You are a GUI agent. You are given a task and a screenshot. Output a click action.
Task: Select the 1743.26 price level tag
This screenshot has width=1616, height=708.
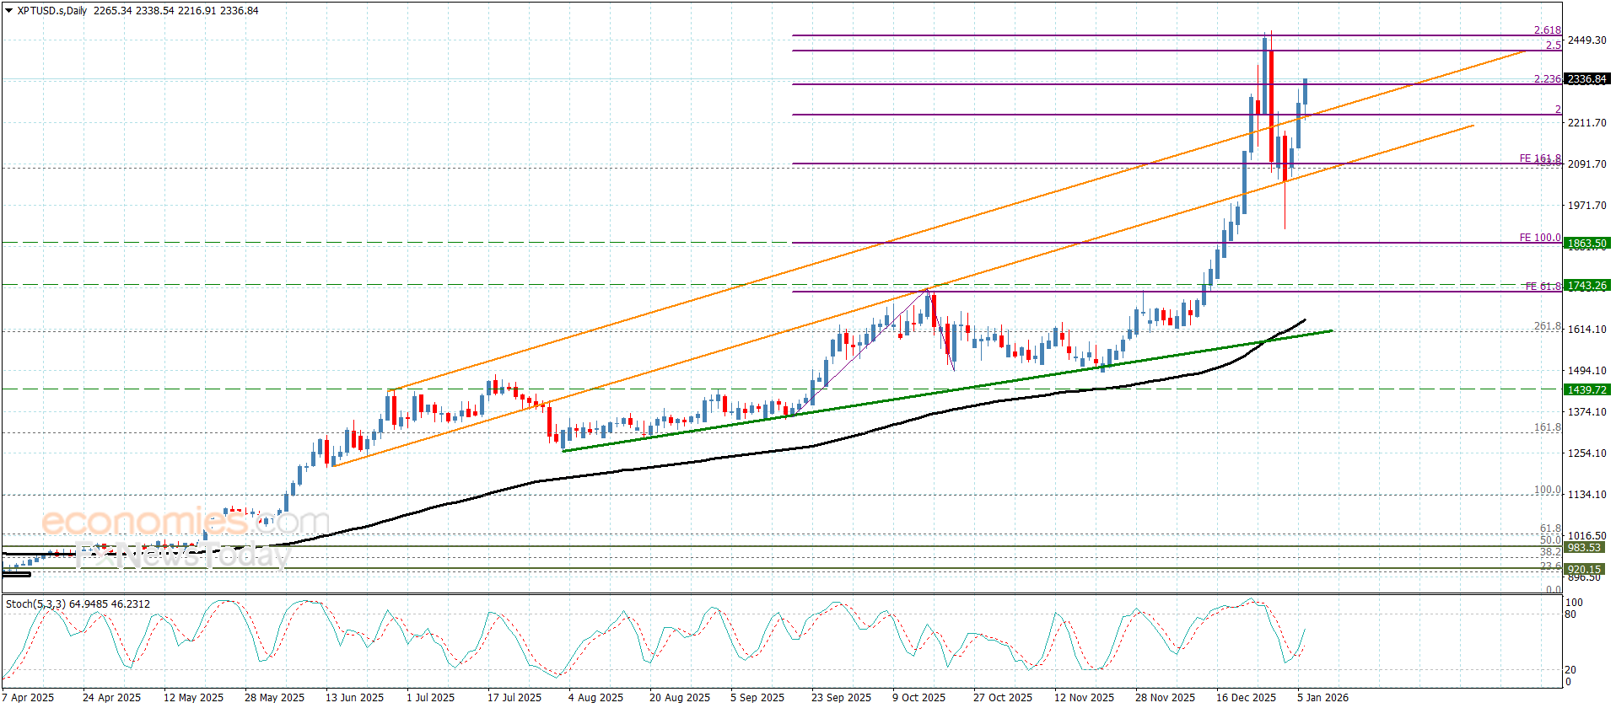(1586, 286)
